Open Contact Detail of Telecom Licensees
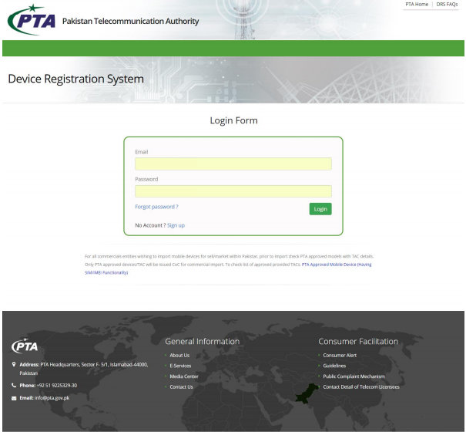Image resolution: width=466 pixels, height=432 pixels. (x=360, y=386)
